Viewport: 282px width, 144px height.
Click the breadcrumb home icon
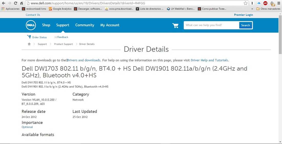tap(29, 44)
